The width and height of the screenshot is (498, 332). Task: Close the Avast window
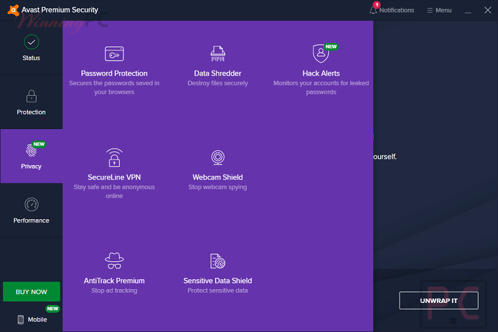(x=488, y=10)
